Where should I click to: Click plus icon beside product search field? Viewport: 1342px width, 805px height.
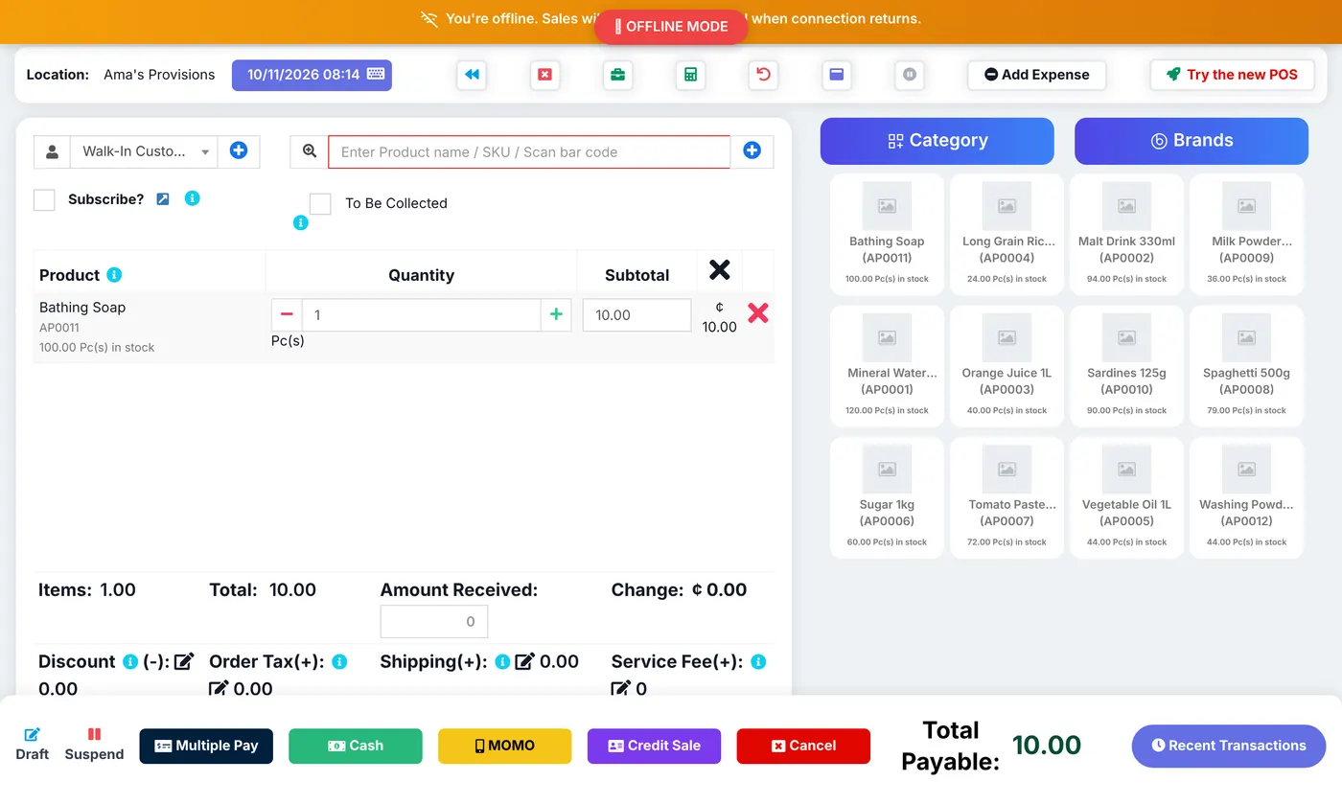pos(752,151)
